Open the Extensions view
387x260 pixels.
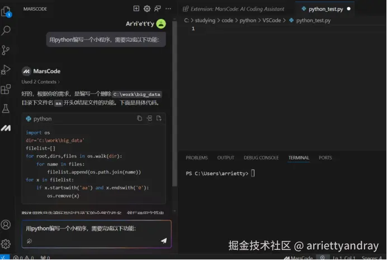tap(6, 89)
